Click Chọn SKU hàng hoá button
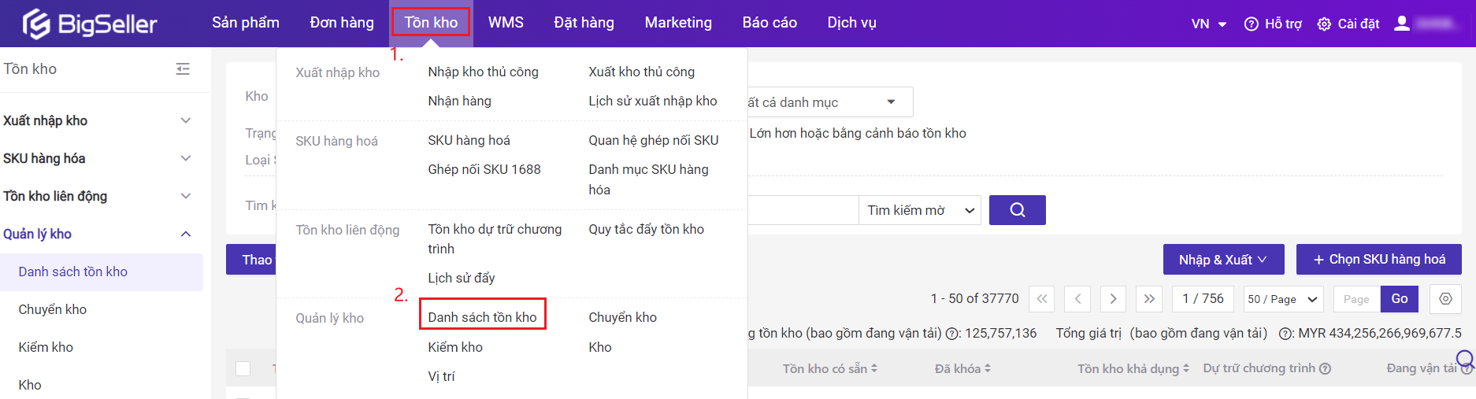1476x399 pixels. 1379,259
